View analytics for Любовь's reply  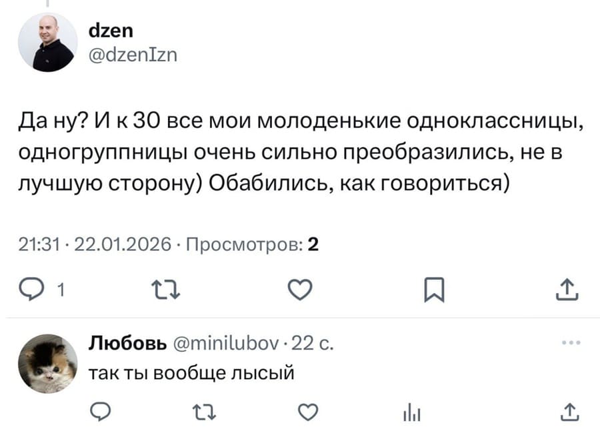point(411,413)
